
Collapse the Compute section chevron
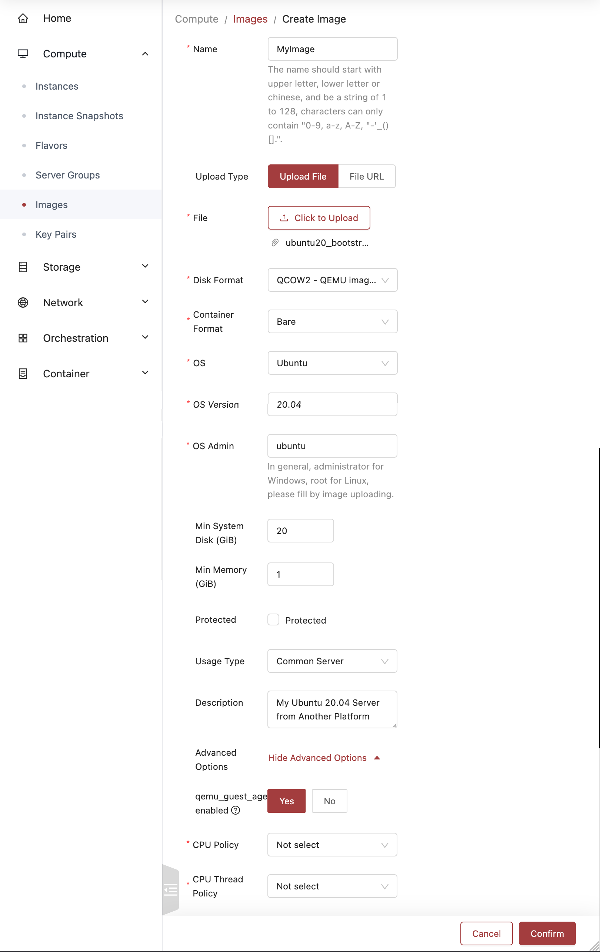(x=145, y=53)
